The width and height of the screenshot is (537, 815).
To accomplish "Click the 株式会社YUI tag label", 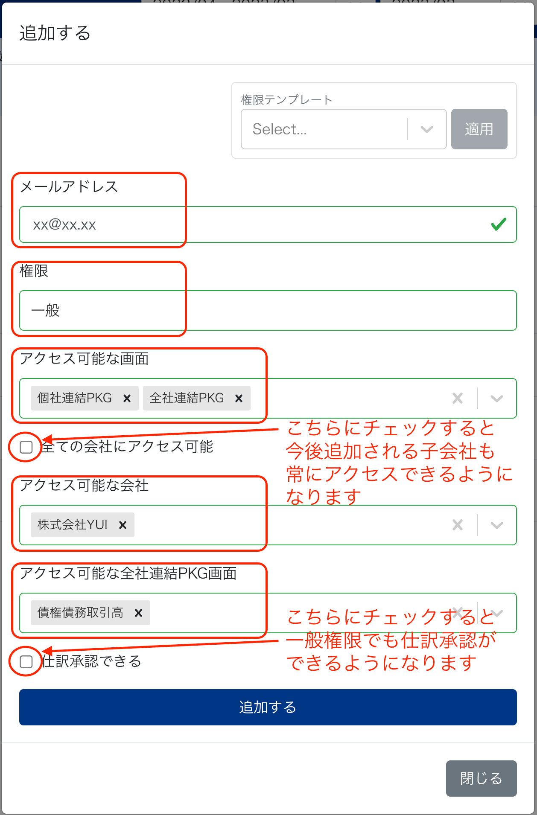I will pos(73,525).
